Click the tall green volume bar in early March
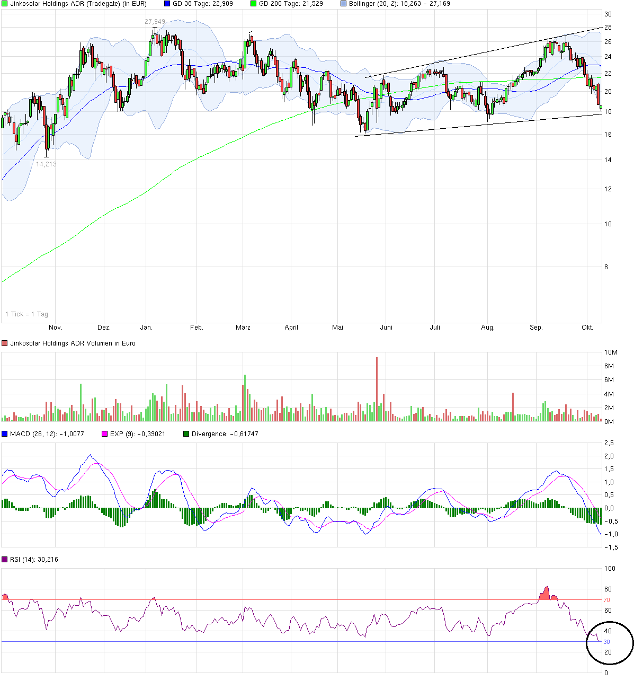This screenshot has height=681, width=634. click(245, 398)
